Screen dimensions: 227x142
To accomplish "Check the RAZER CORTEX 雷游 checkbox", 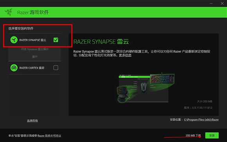I will point(56,68).
